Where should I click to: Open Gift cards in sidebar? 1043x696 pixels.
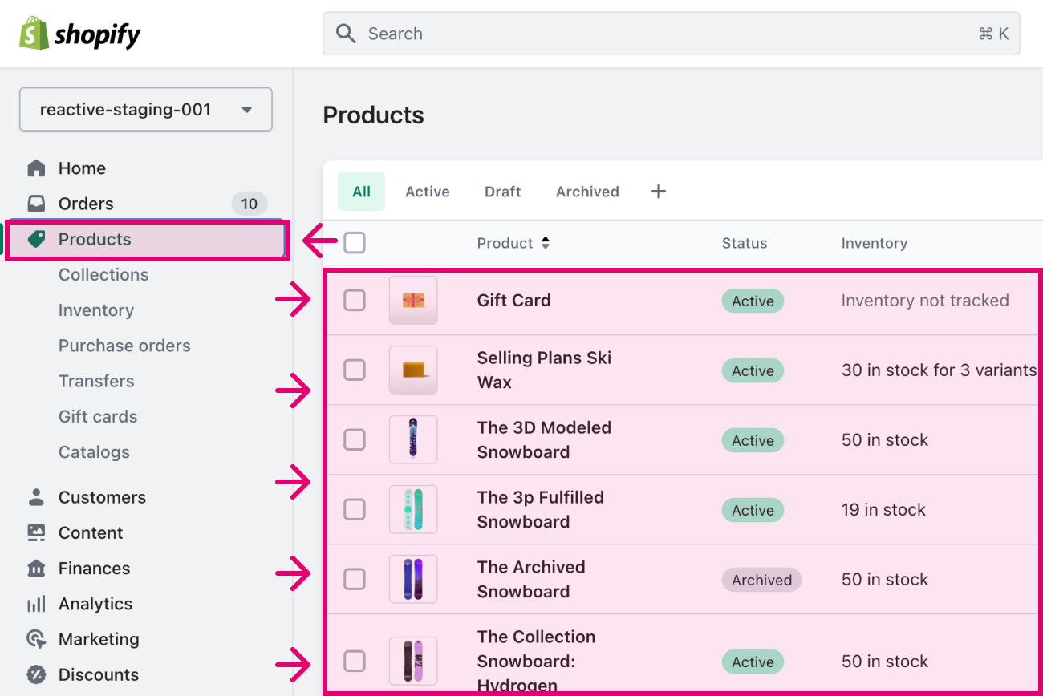[x=98, y=417]
